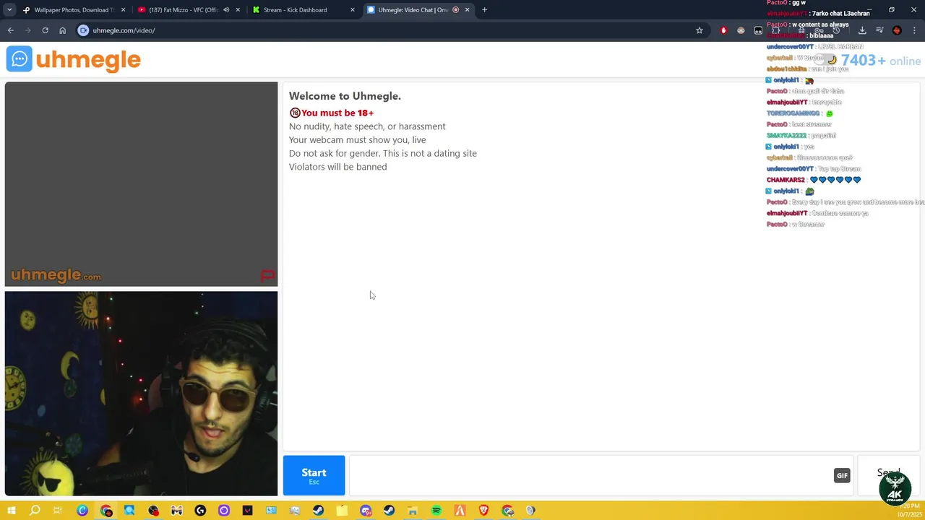Image resolution: width=925 pixels, height=520 pixels.
Task: Click the red report flag on stranger video
Action: pyautogui.click(x=267, y=275)
